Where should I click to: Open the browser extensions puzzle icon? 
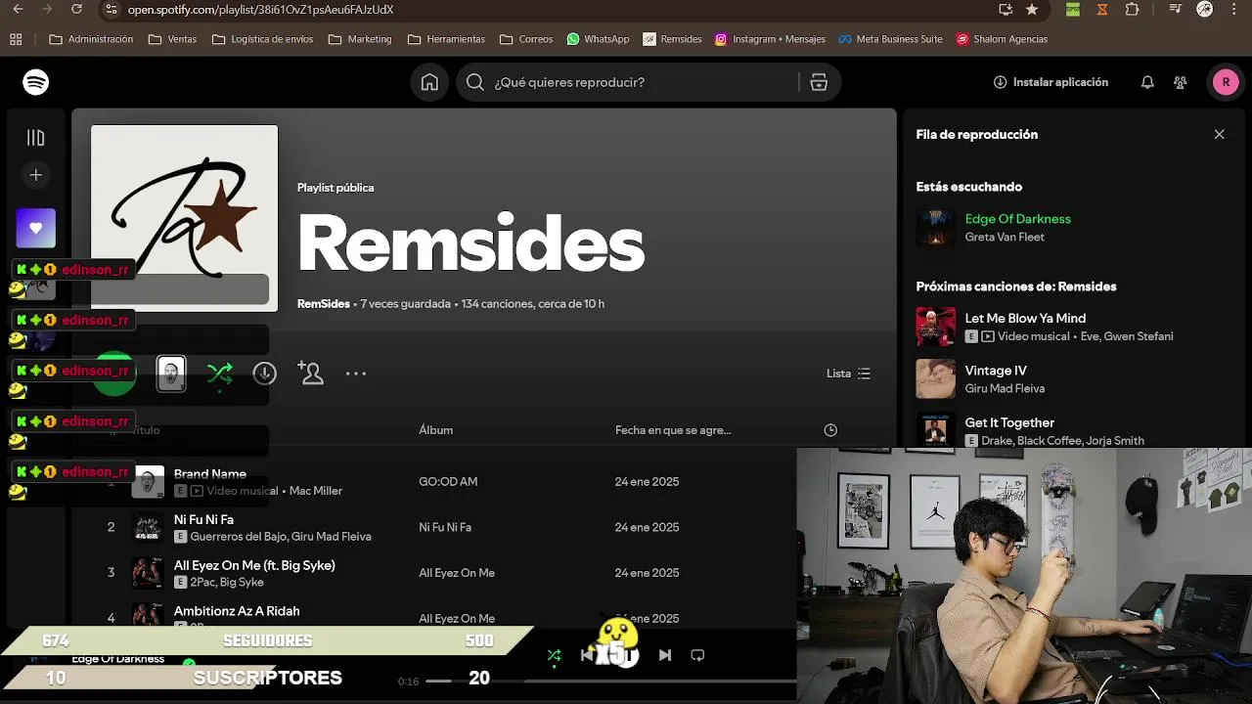(1132, 10)
